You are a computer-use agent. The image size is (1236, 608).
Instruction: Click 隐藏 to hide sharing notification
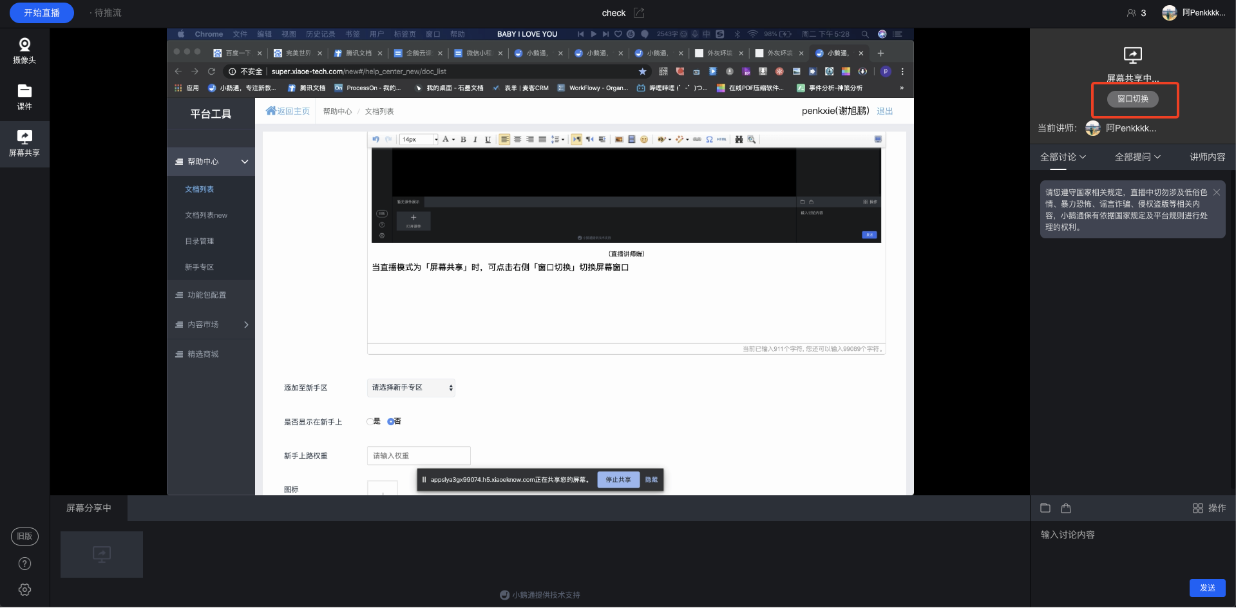651,480
